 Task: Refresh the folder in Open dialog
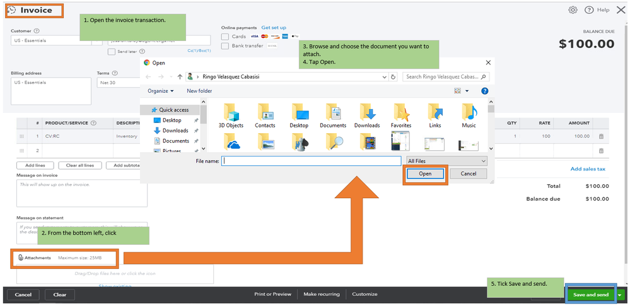coord(394,76)
